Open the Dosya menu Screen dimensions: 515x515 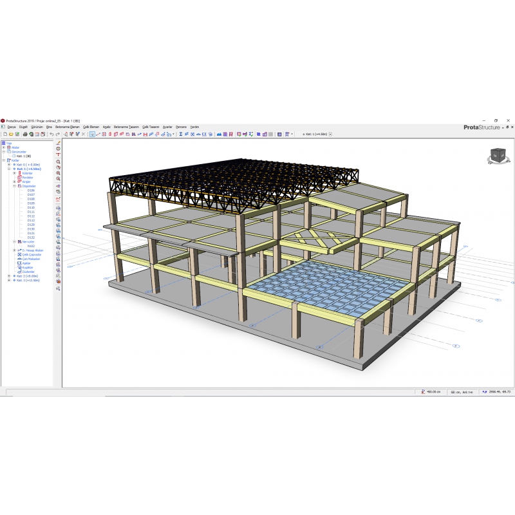(11, 127)
